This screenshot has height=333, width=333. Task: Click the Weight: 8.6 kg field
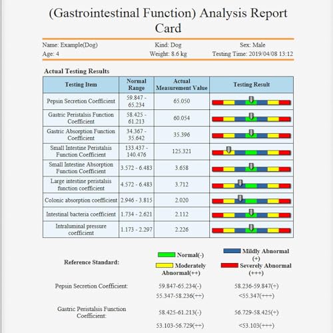pyautogui.click(x=168, y=54)
